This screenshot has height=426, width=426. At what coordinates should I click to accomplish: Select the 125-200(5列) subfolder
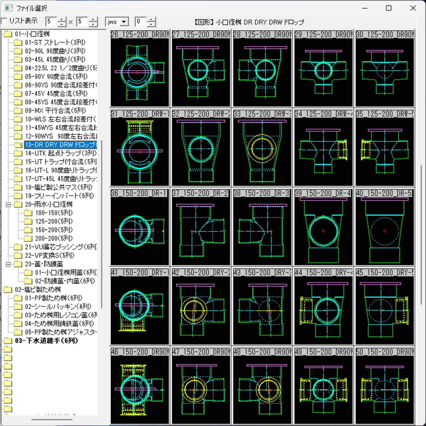(x=54, y=221)
